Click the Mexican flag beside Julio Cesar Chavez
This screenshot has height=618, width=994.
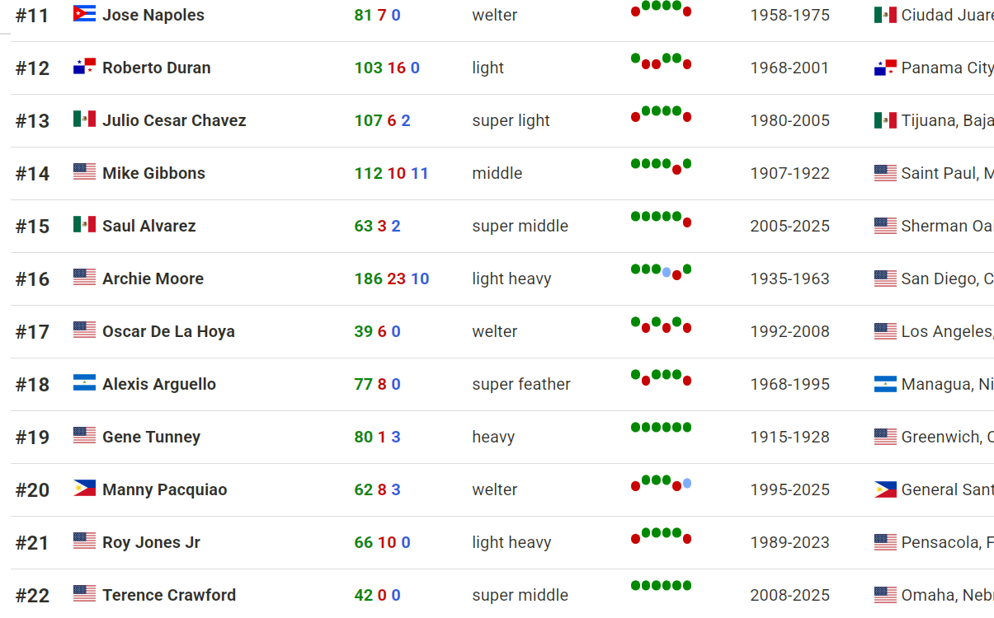(x=84, y=119)
